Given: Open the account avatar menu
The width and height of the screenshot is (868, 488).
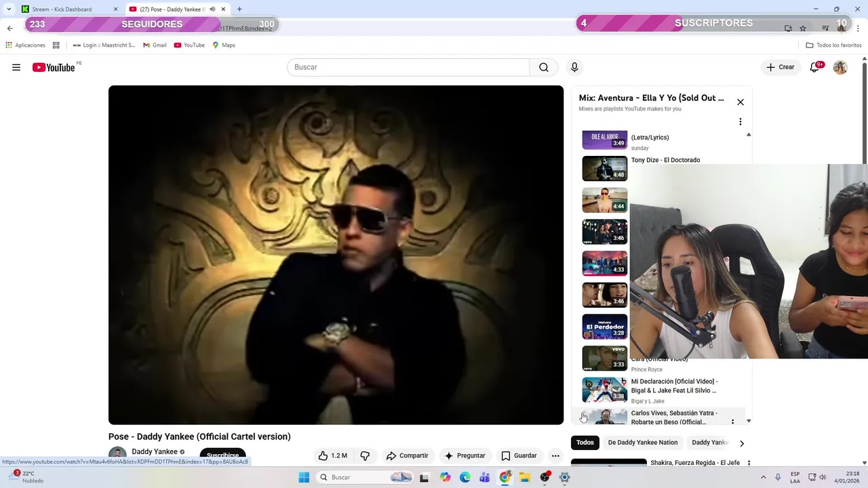Looking at the screenshot, I should pos(840,67).
